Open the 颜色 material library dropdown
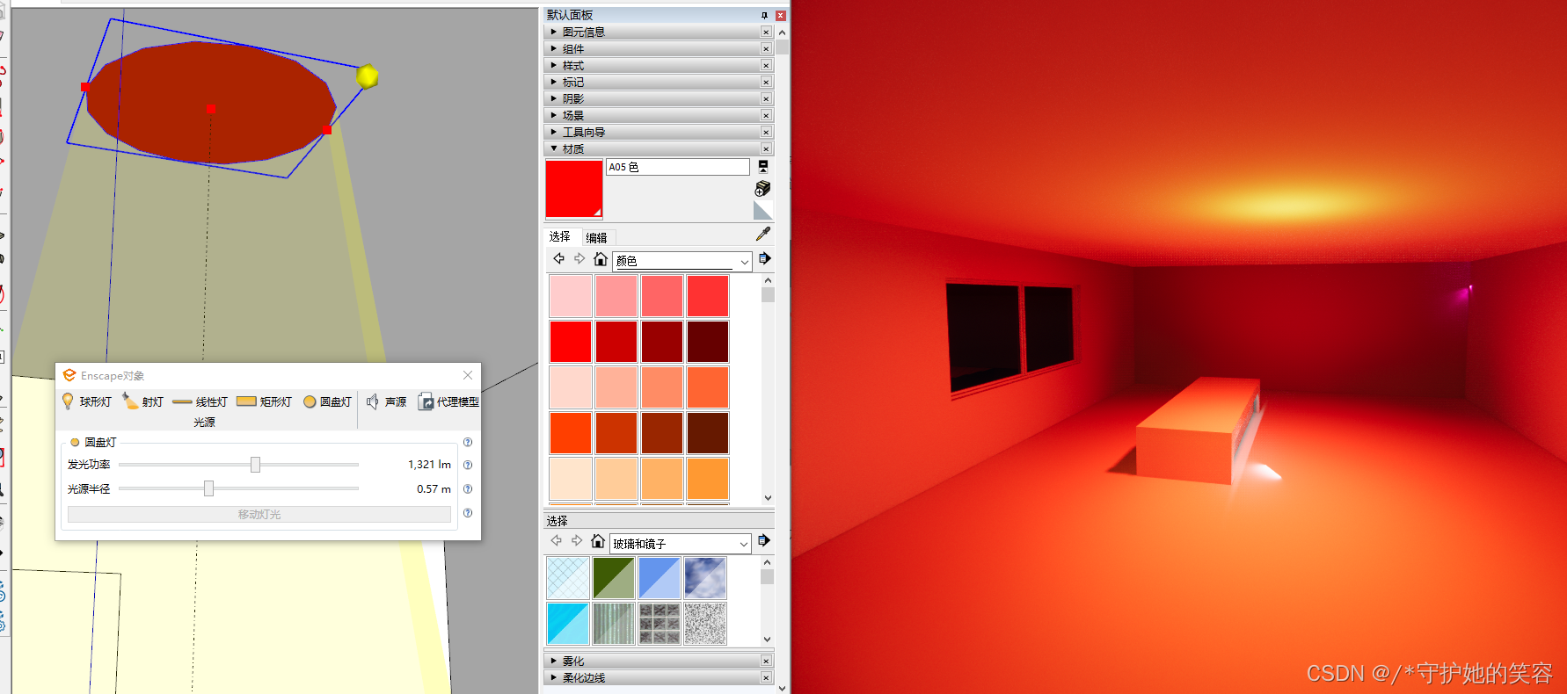Image resolution: width=1567 pixels, height=694 pixels. tap(681, 261)
